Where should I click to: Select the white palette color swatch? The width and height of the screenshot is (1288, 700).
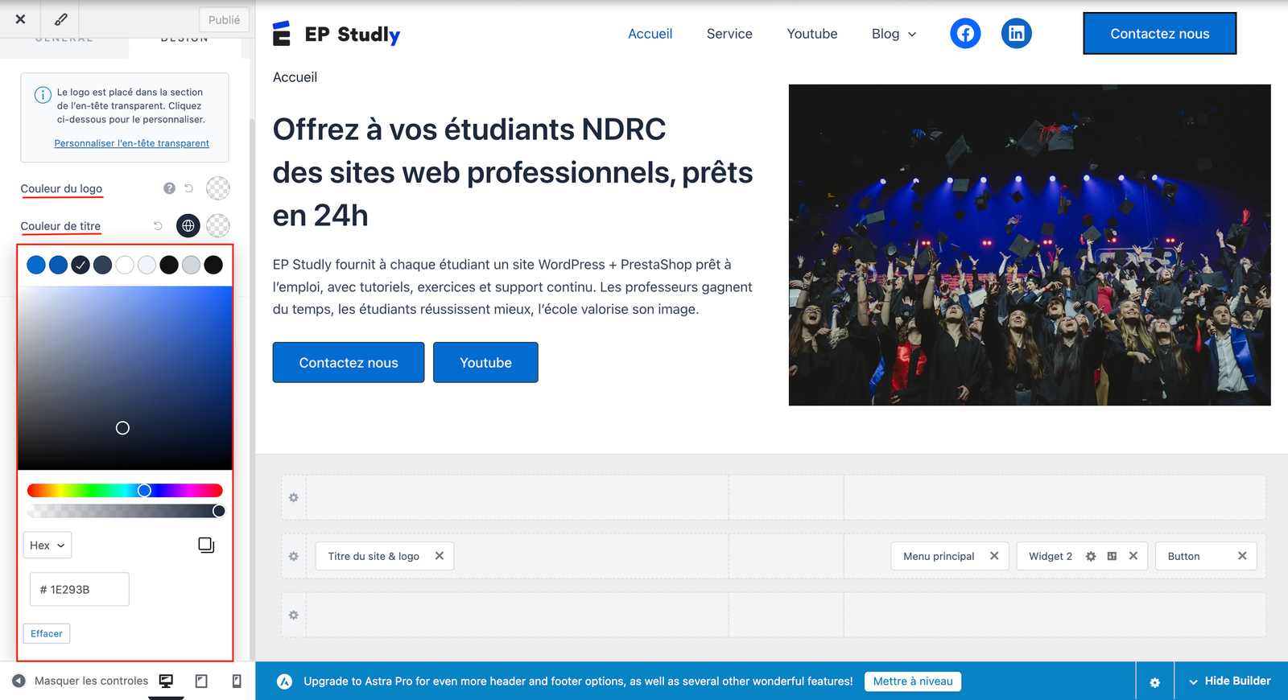click(x=125, y=265)
